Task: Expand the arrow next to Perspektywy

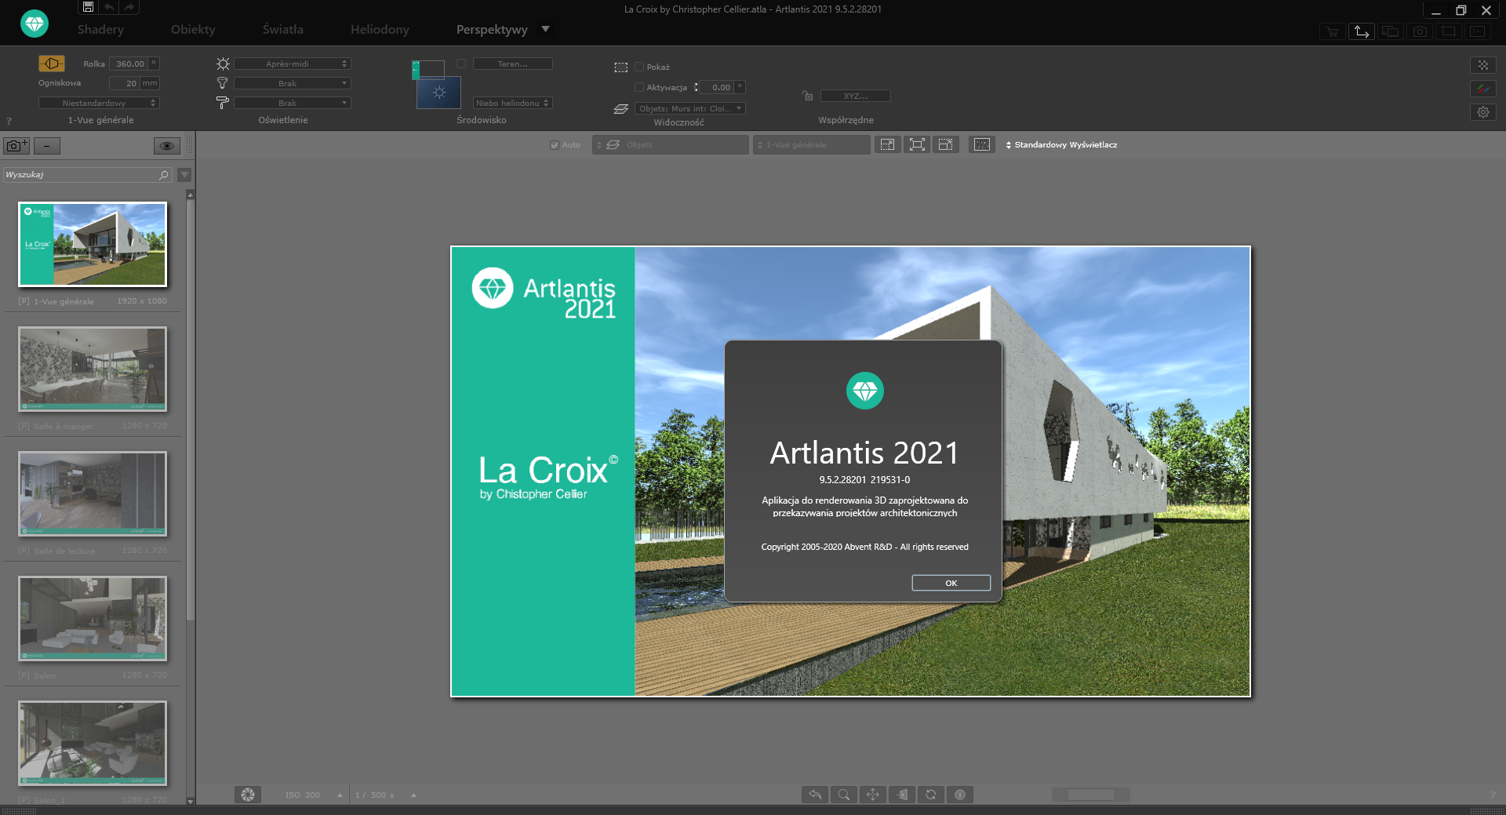Action: [x=546, y=29]
